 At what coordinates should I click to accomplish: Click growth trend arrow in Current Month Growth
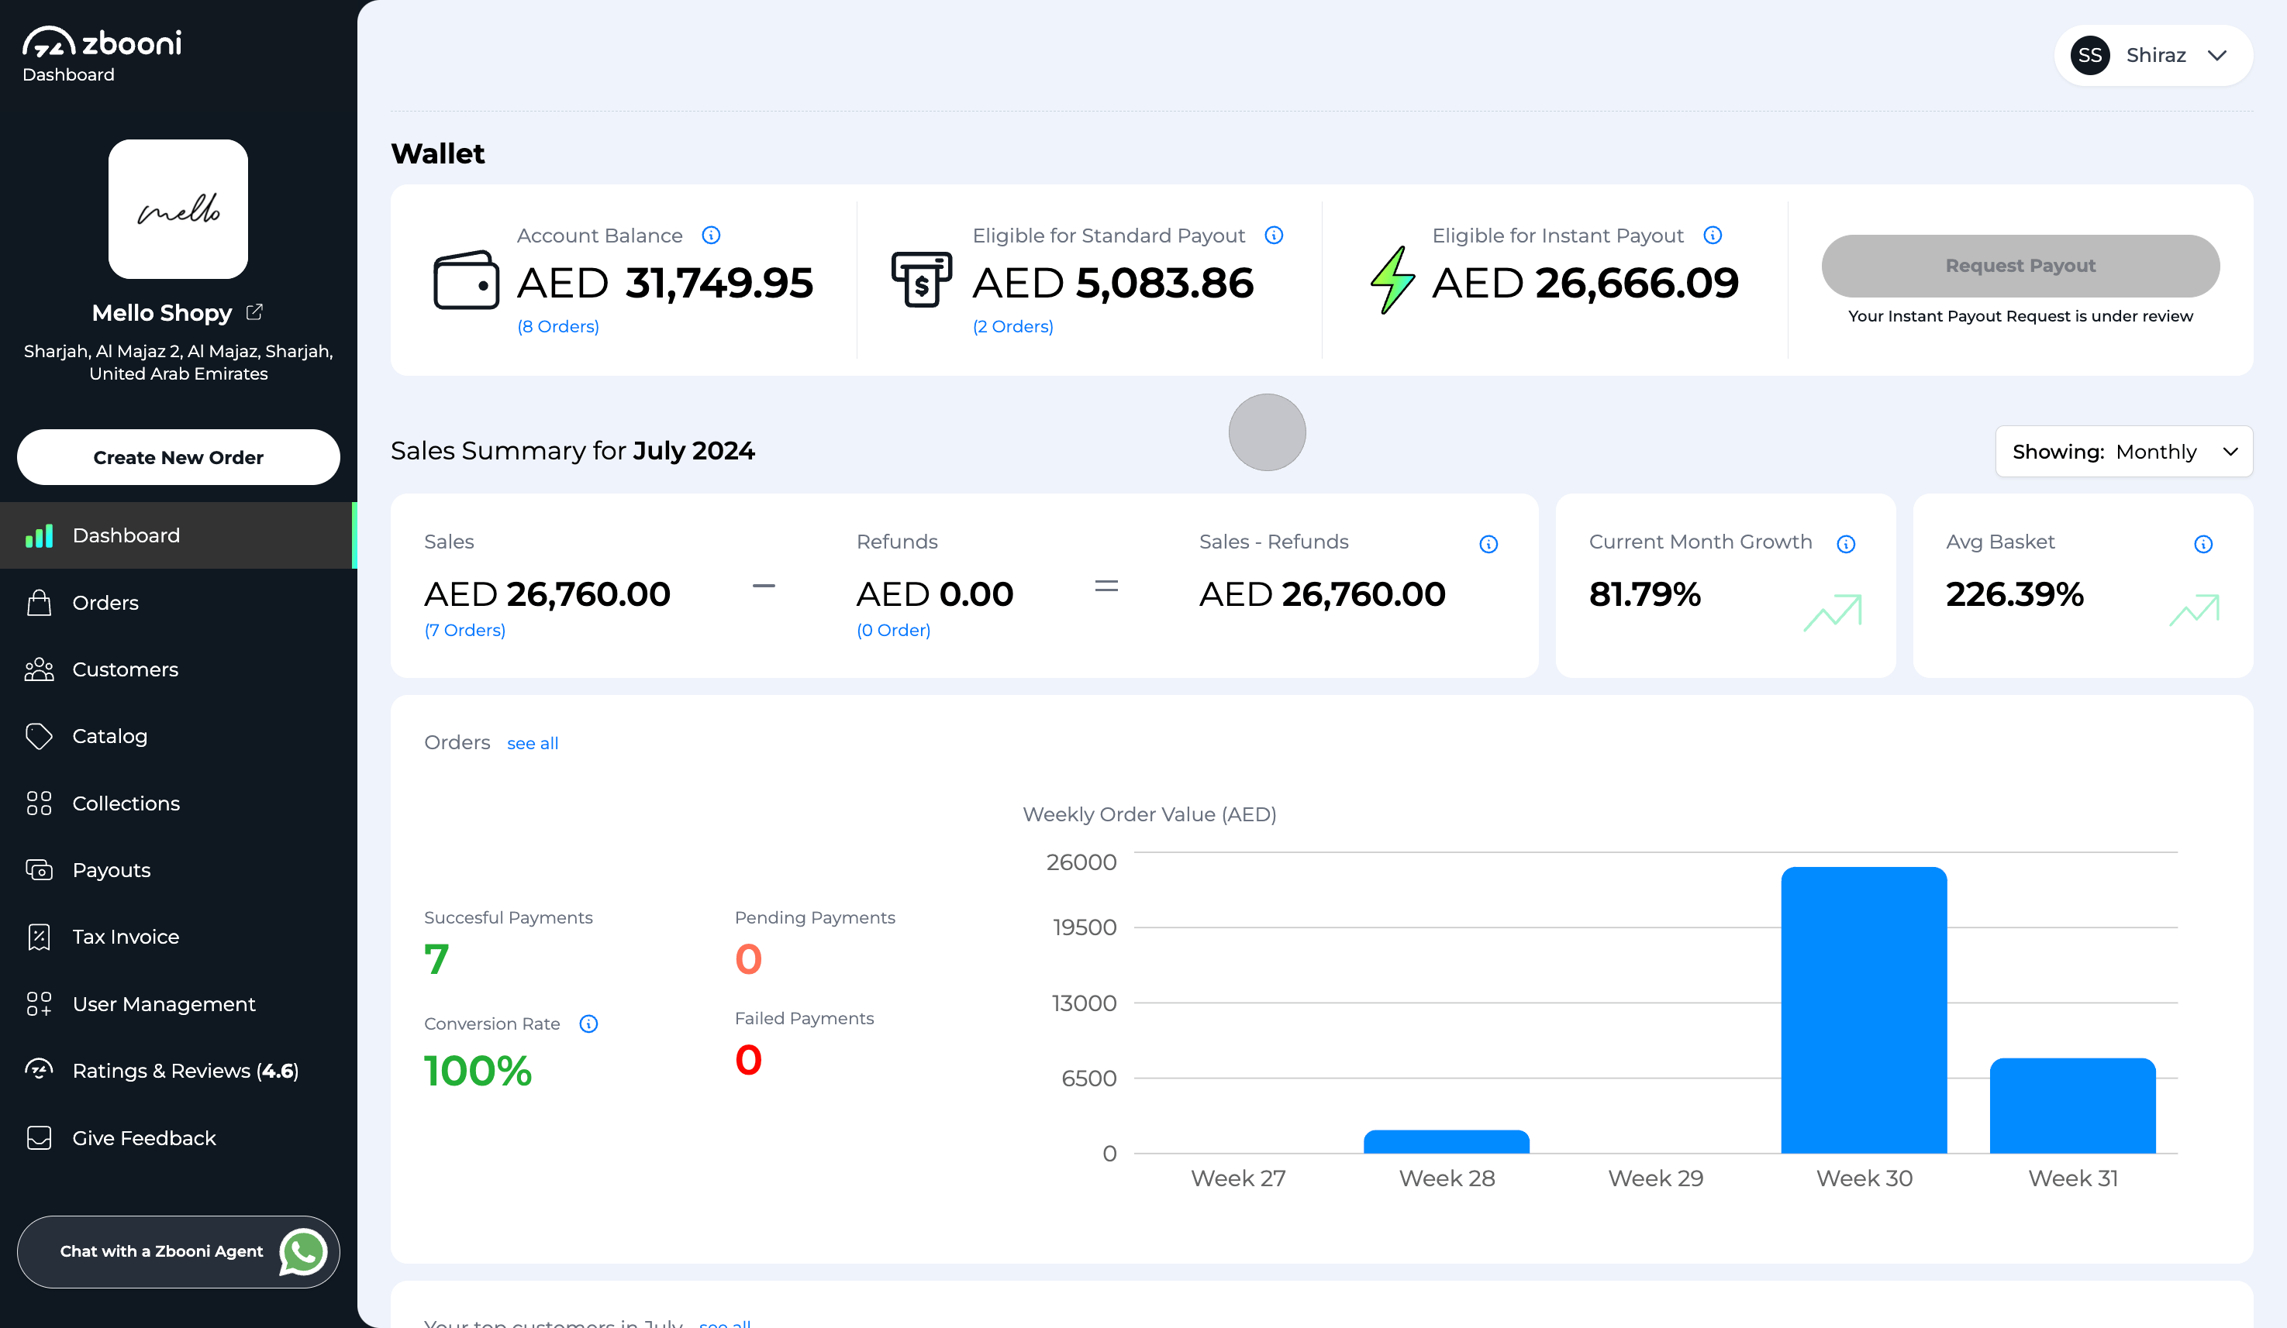(x=1833, y=612)
